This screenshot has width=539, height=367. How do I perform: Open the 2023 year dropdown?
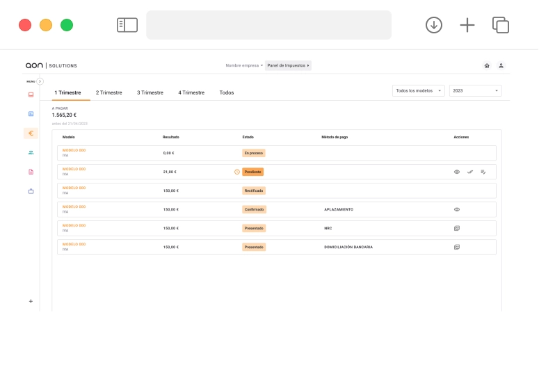475,91
